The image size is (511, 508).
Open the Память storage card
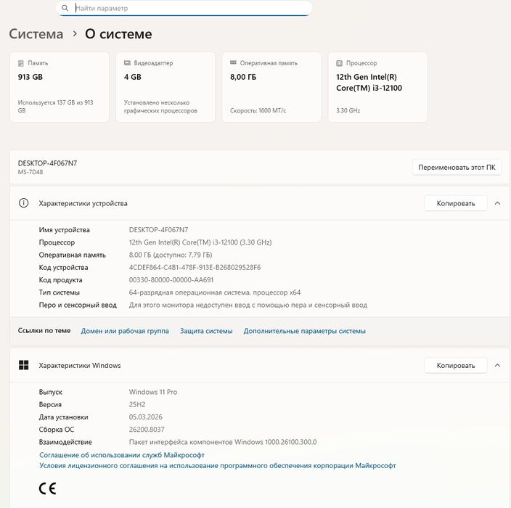(60, 87)
